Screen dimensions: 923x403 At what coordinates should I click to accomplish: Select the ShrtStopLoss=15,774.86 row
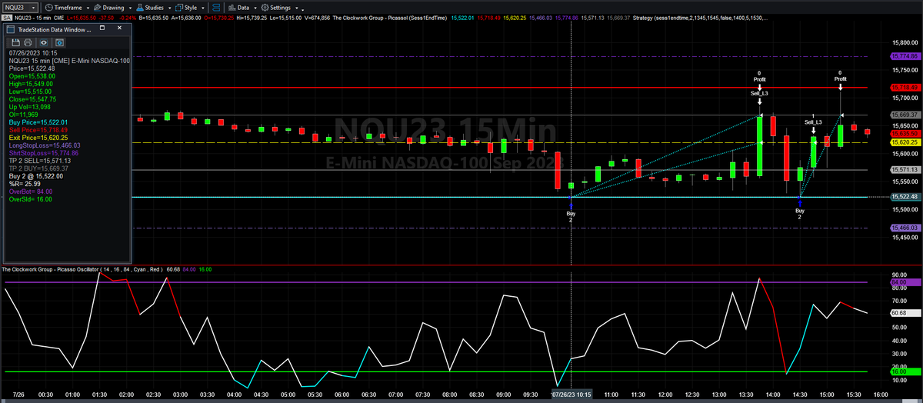[x=45, y=153]
